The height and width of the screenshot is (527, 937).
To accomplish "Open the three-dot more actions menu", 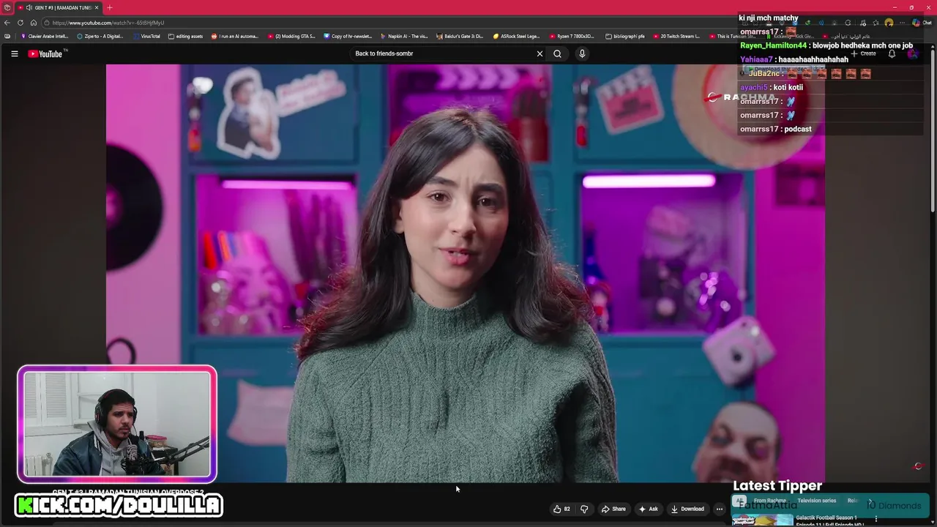I will [x=719, y=509].
